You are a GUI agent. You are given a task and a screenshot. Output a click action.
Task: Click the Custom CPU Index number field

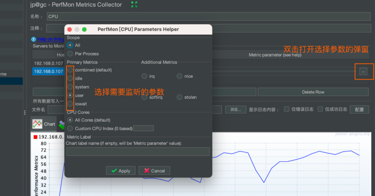pos(144,128)
